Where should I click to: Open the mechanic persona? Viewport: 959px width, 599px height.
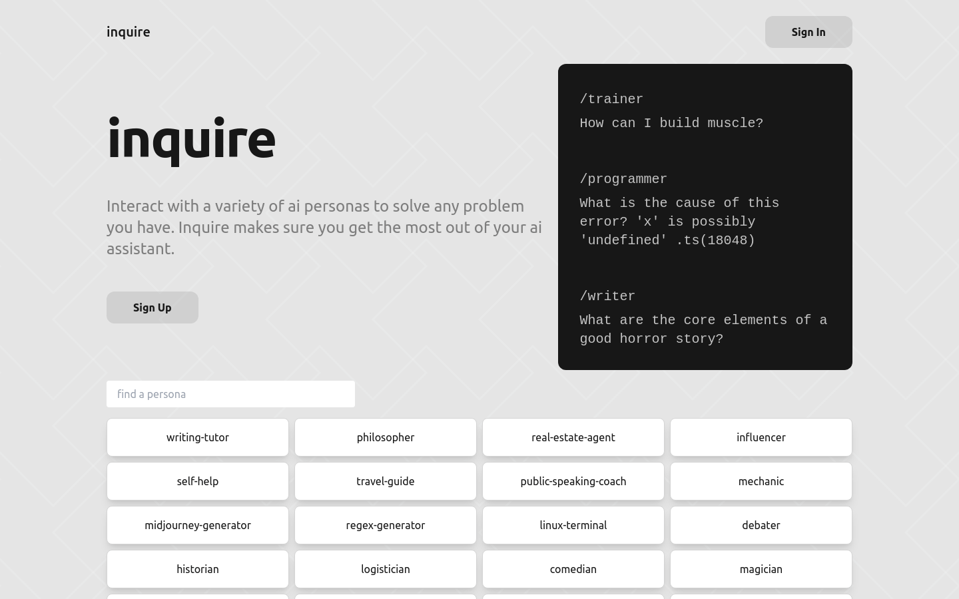[761, 481]
